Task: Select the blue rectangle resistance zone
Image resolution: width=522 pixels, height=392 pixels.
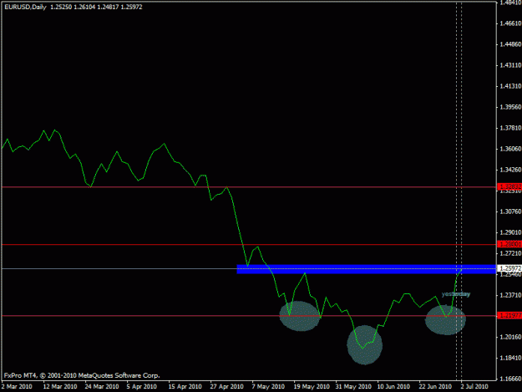Action: pyautogui.click(x=366, y=269)
